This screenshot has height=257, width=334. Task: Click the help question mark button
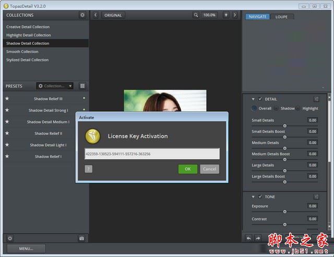89,169
